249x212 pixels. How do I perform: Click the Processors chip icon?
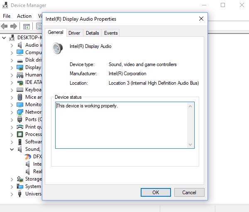click(20, 134)
